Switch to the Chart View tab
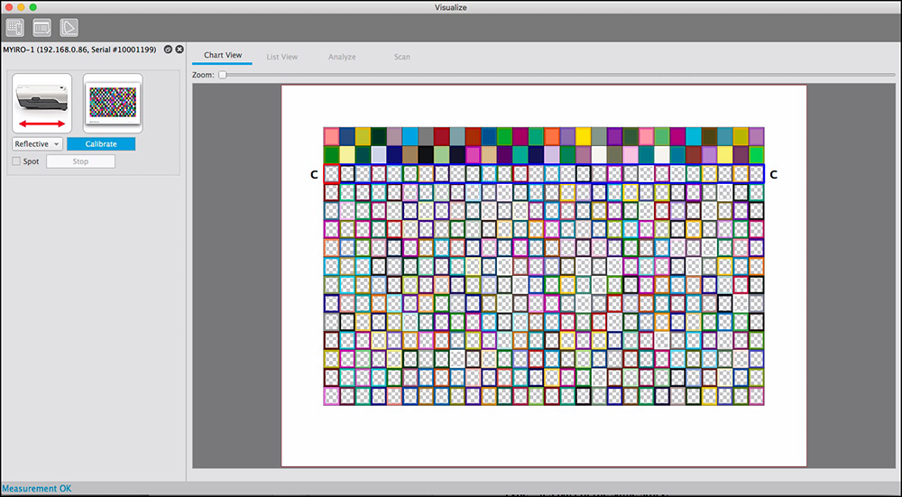The height and width of the screenshot is (497, 902). pyautogui.click(x=223, y=56)
